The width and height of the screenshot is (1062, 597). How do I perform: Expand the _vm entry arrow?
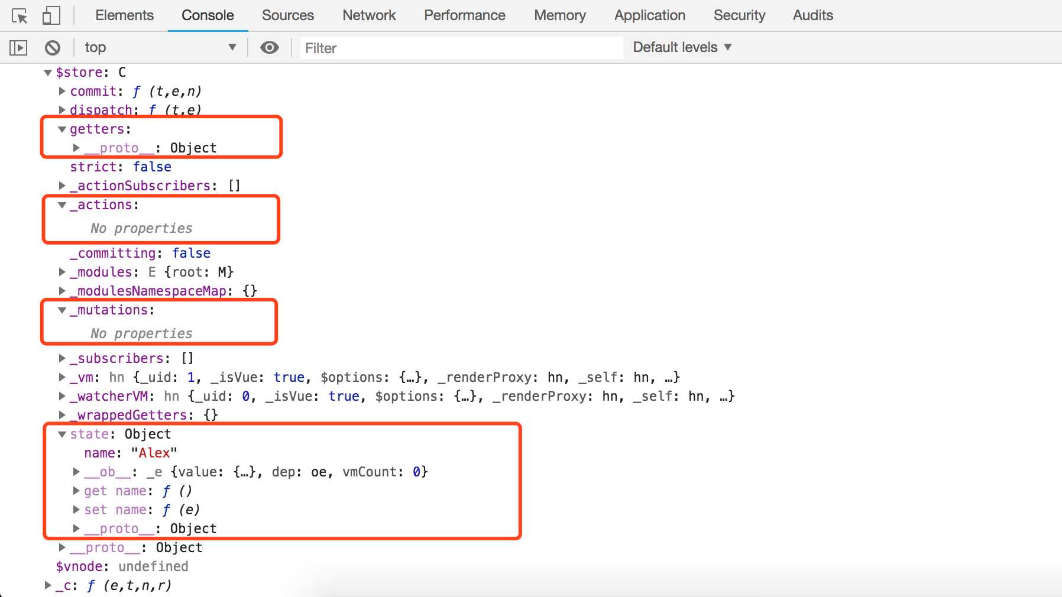(62, 377)
